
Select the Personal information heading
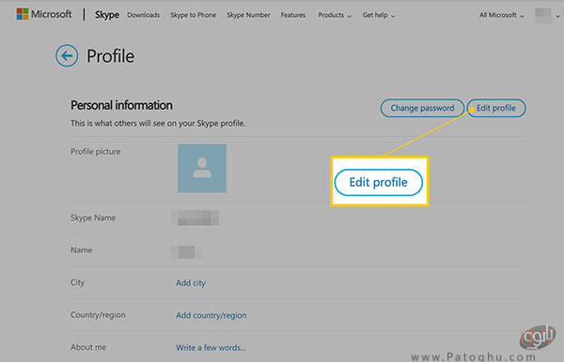coord(121,105)
